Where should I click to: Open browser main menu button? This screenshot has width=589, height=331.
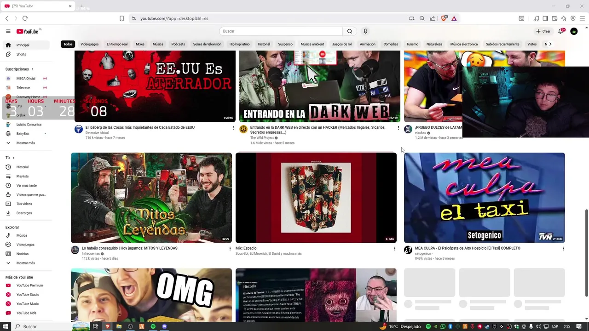[582, 18]
